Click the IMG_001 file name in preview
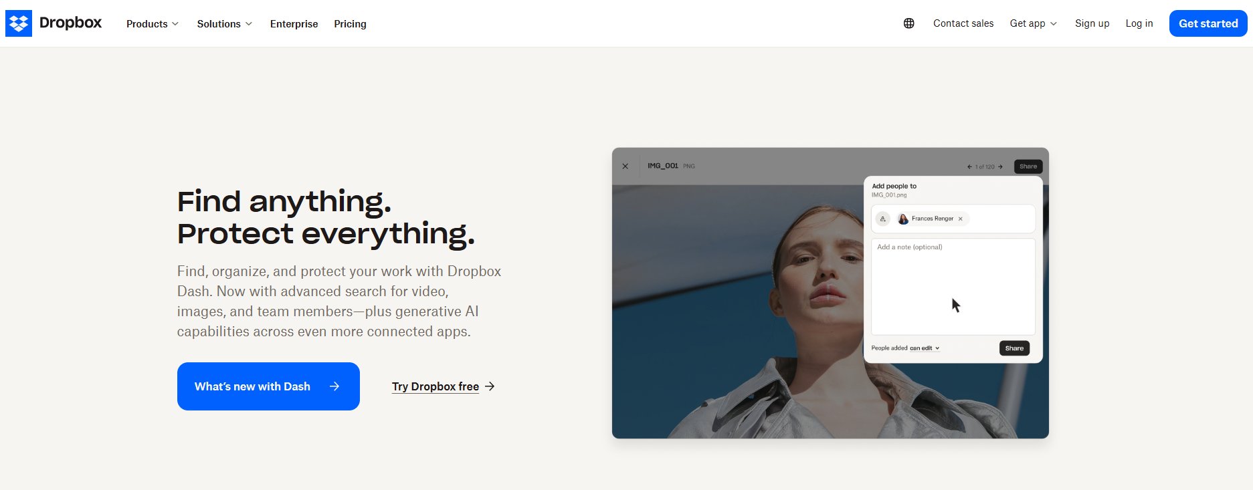1253x490 pixels. pos(662,166)
